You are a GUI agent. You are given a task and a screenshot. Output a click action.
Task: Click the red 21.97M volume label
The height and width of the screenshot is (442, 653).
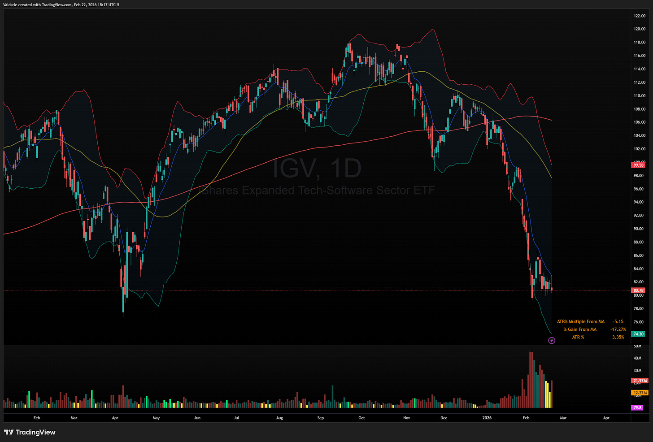coord(640,381)
